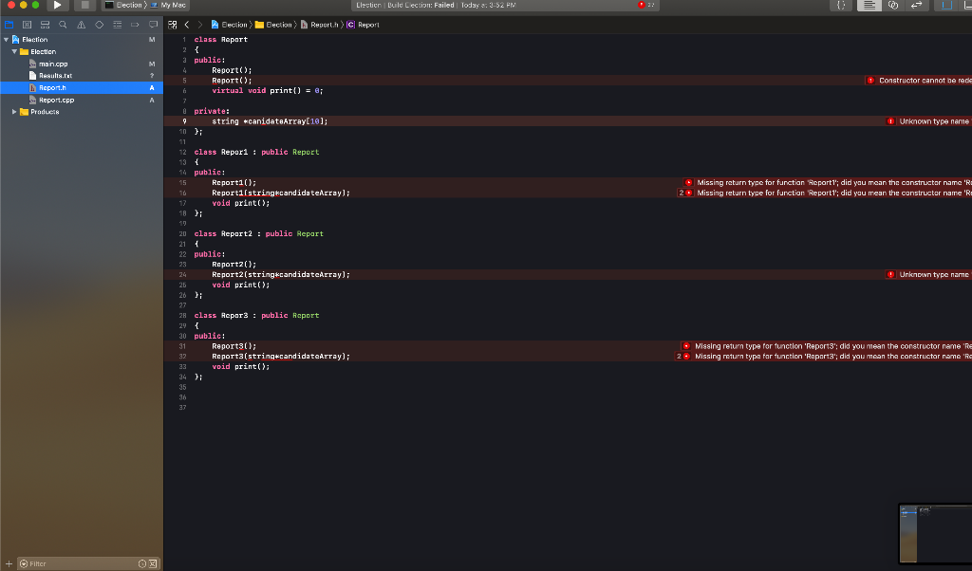Screen dimensions: 972x571
Task: Select Report.cpp in the navigator
Action: pyautogui.click(x=82, y=100)
